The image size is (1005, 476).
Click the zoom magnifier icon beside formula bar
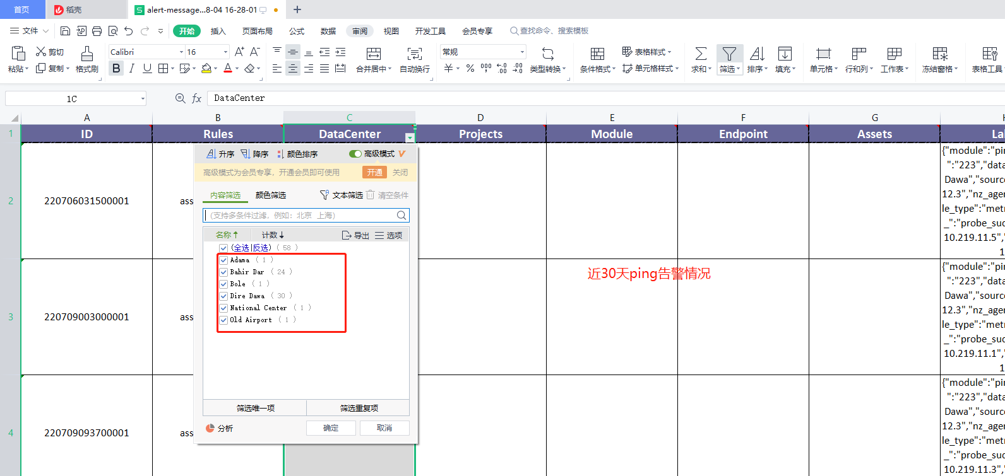coord(181,98)
